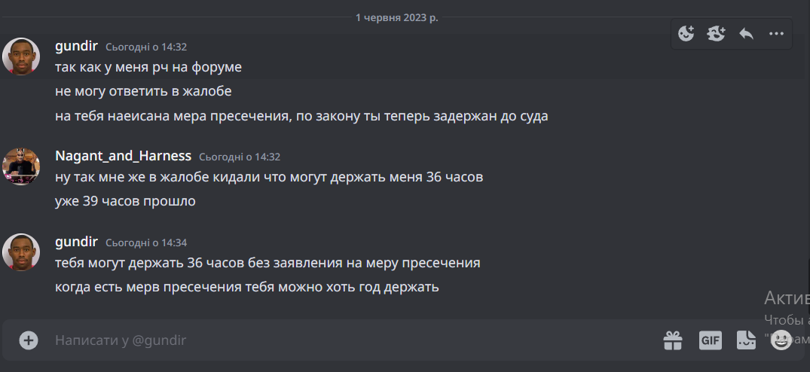Click the message "не могу ответить в жалобе"
Viewport: 810px width, 372px height.
click(143, 91)
